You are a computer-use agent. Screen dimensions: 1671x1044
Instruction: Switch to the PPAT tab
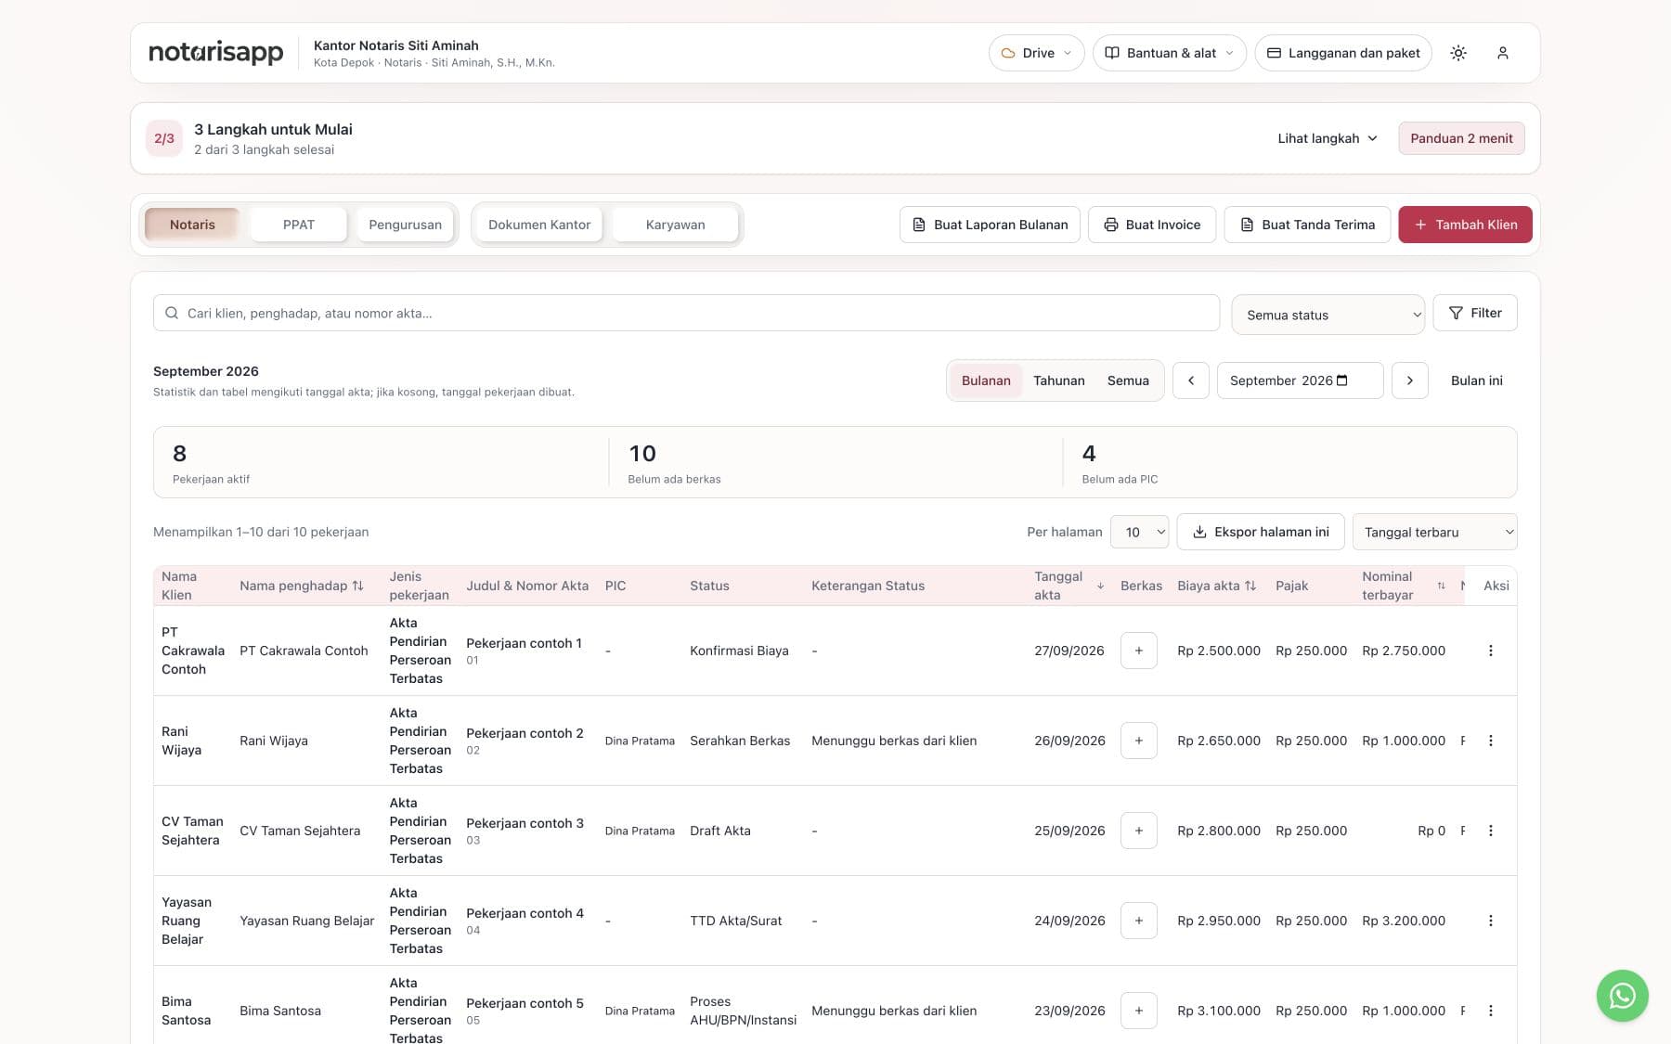click(299, 225)
